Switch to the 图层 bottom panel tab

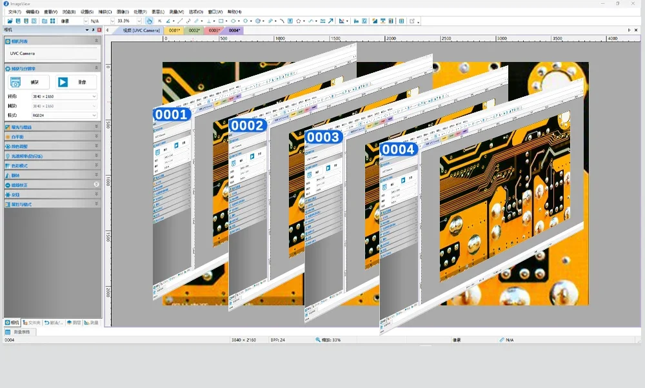74,323
